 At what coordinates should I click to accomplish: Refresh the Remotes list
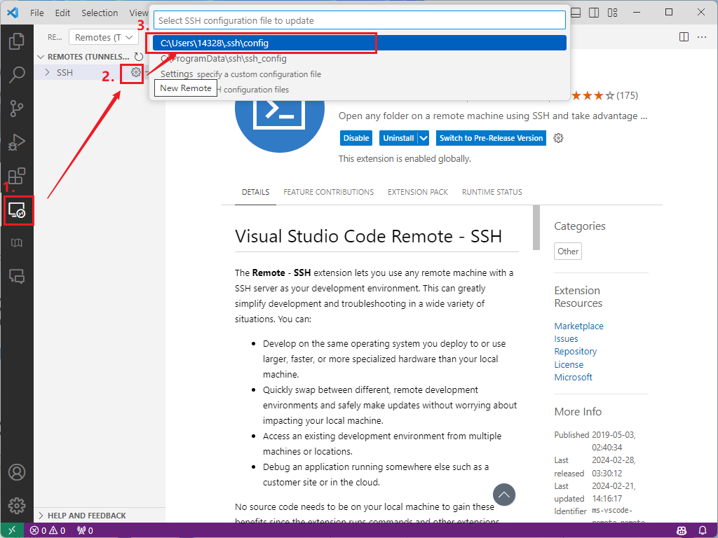pos(138,56)
